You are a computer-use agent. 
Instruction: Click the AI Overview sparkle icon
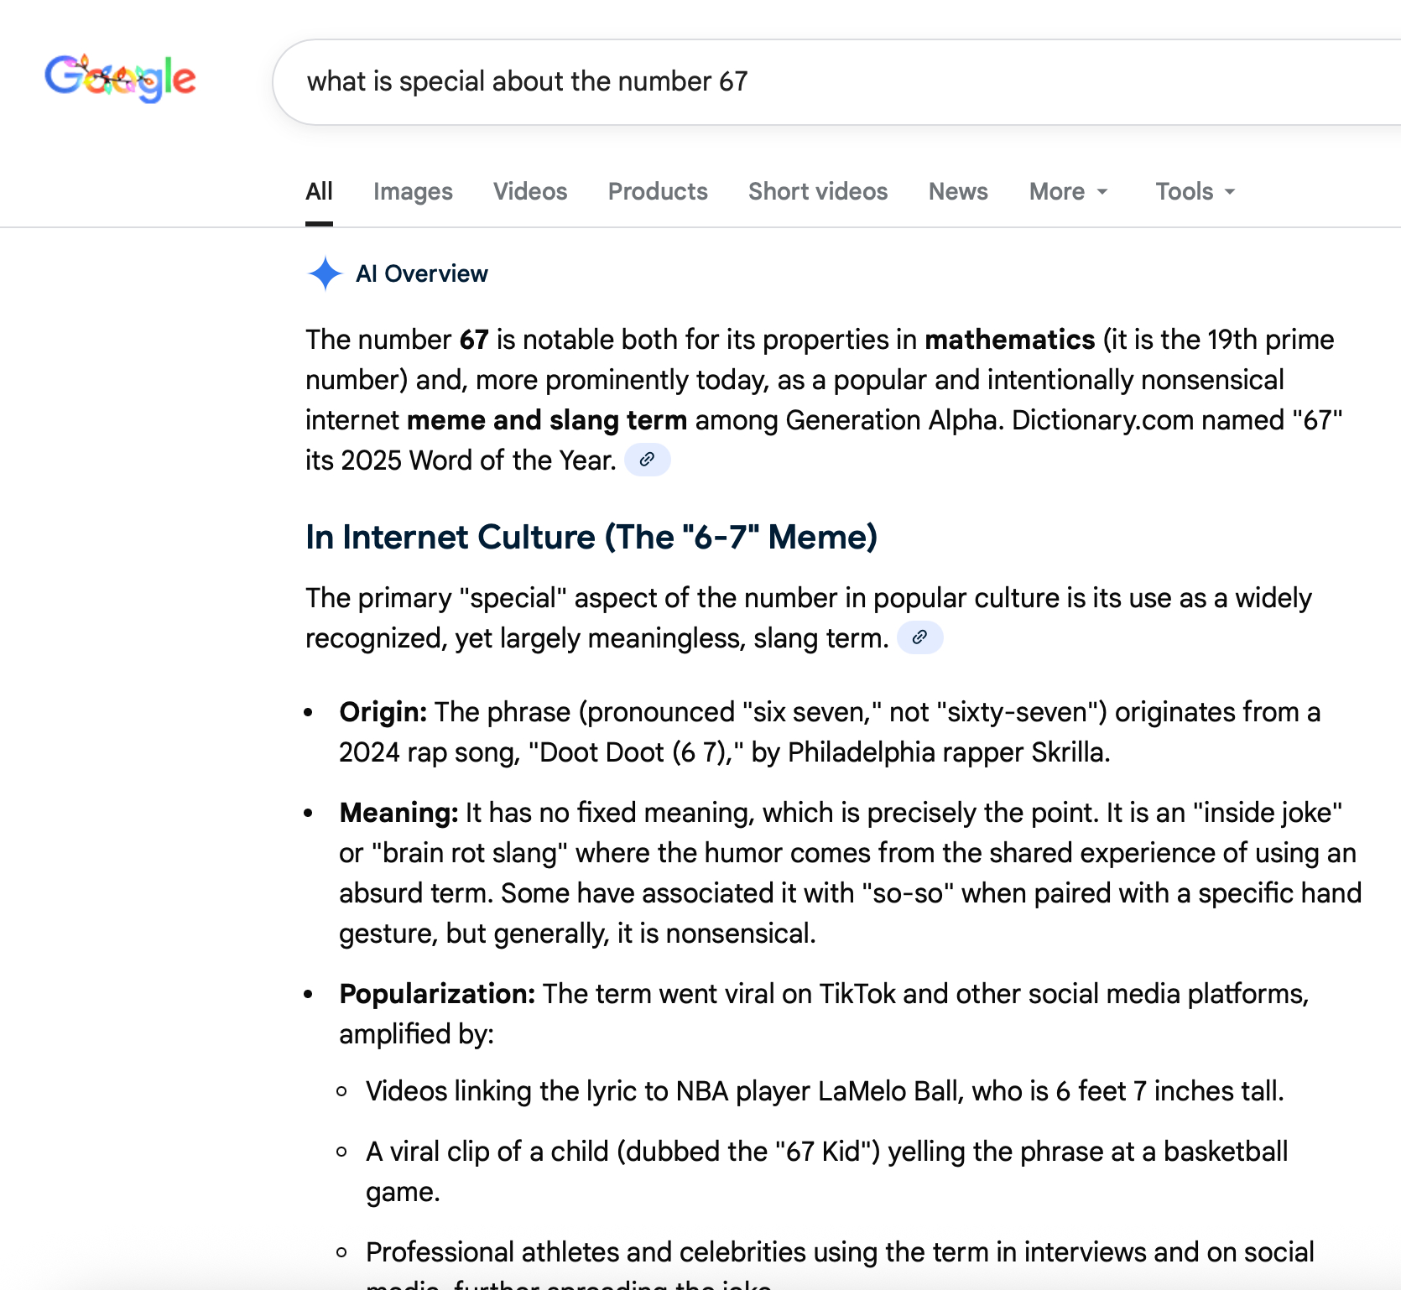point(325,273)
